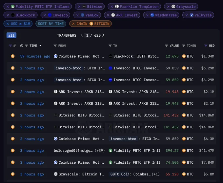223x183 pixels.
Task: Open Coinbase Prime sender to invesco-btco
Action: (81, 139)
